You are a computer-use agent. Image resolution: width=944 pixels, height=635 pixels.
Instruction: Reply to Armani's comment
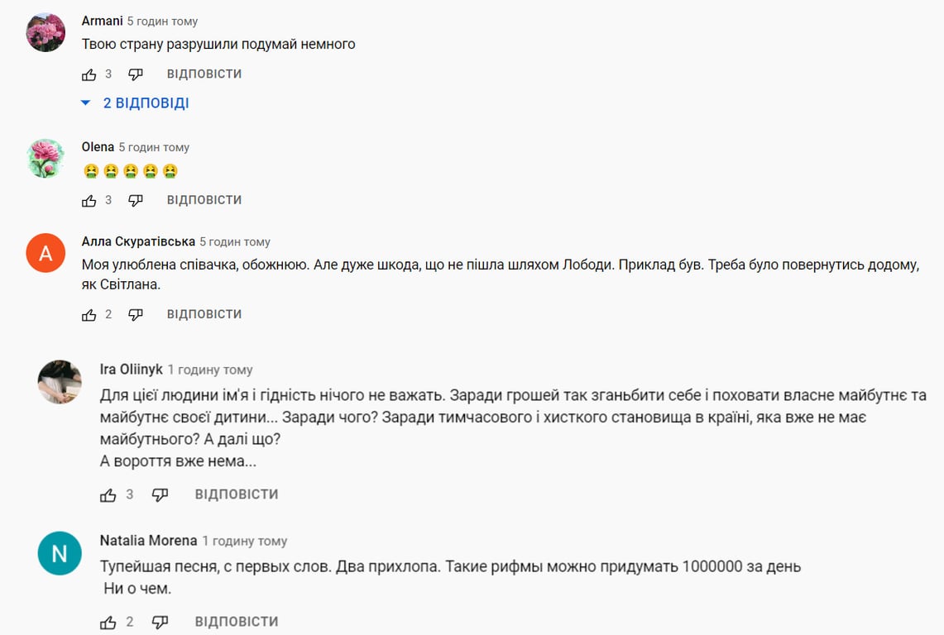tap(204, 74)
